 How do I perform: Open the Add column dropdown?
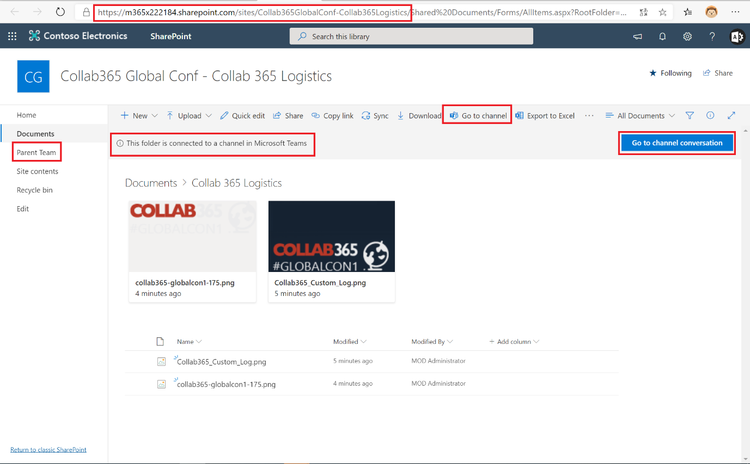tap(514, 342)
